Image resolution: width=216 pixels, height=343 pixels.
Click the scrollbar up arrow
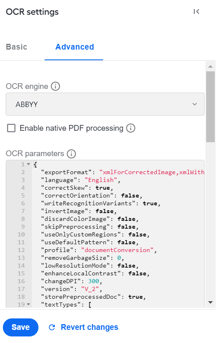coord(211,66)
